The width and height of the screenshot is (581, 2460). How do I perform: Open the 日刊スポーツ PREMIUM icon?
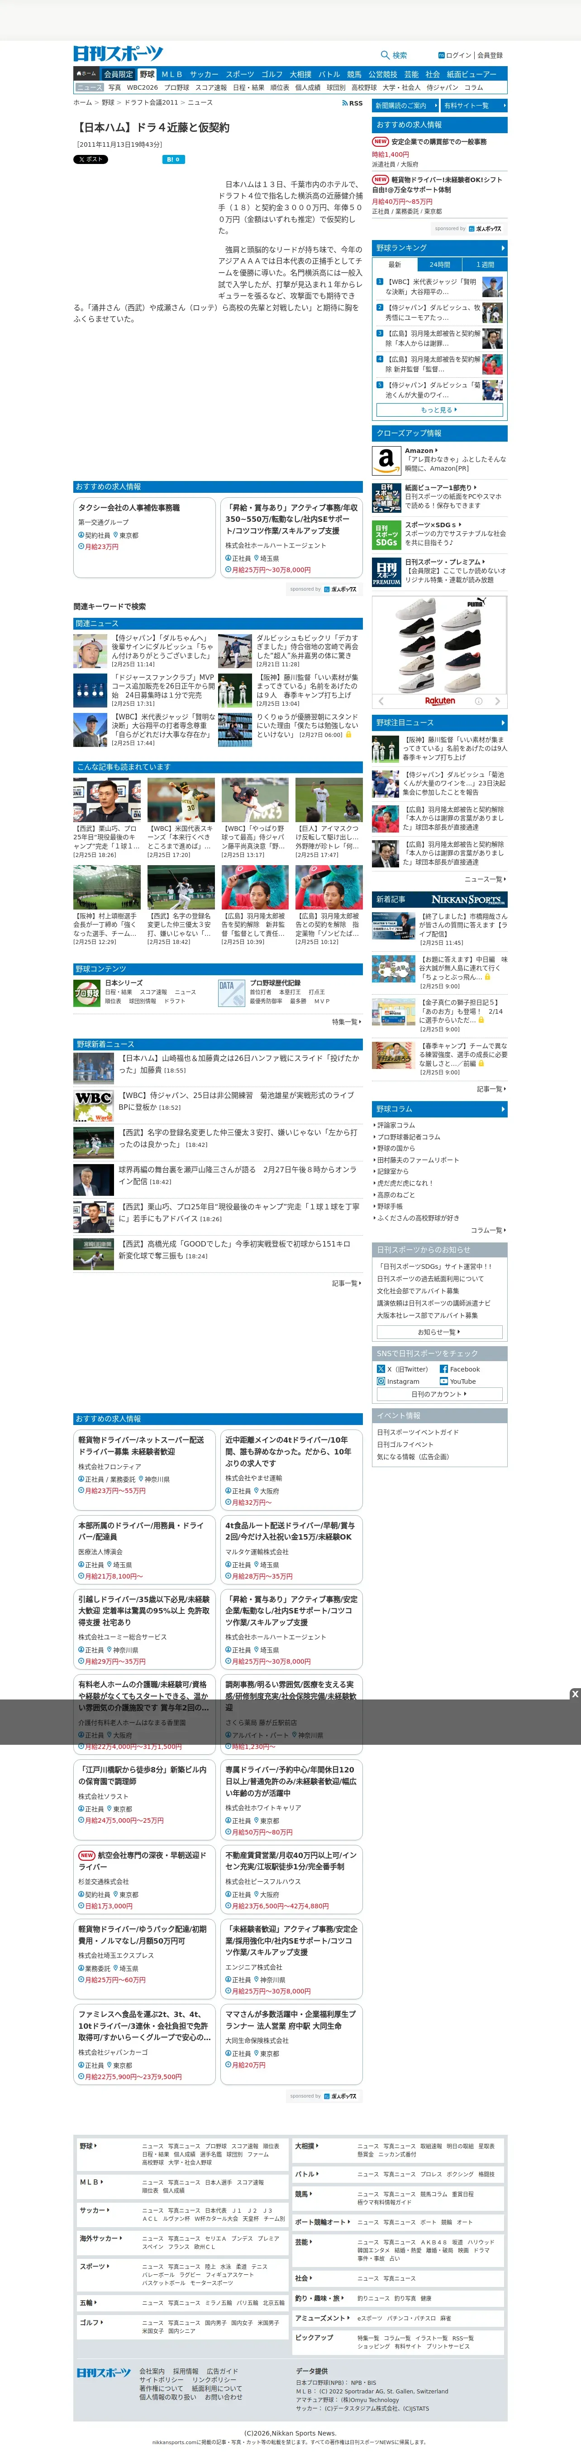pyautogui.click(x=386, y=572)
